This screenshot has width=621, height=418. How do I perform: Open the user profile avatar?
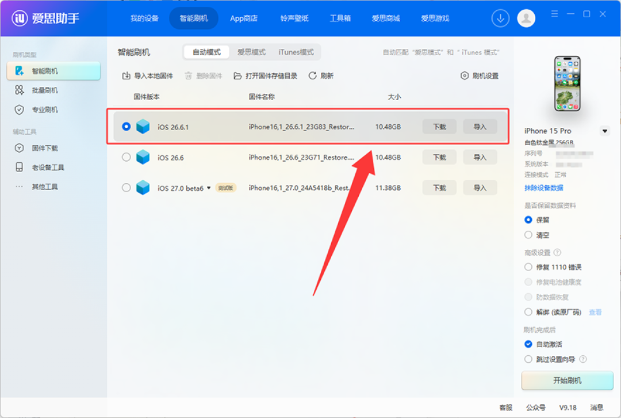click(526, 18)
